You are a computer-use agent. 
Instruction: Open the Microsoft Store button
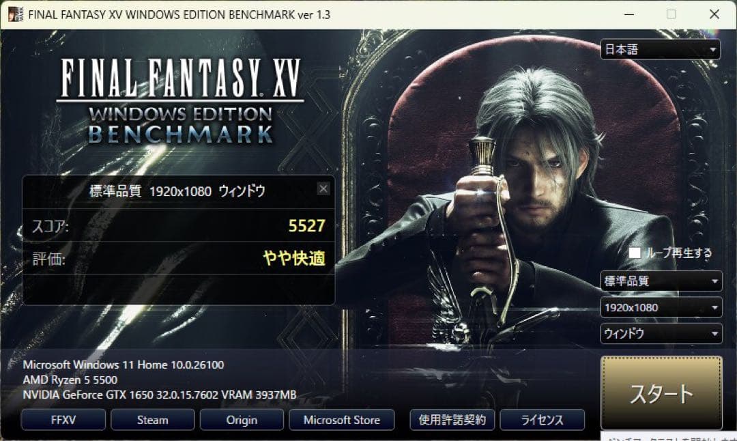[x=342, y=420]
